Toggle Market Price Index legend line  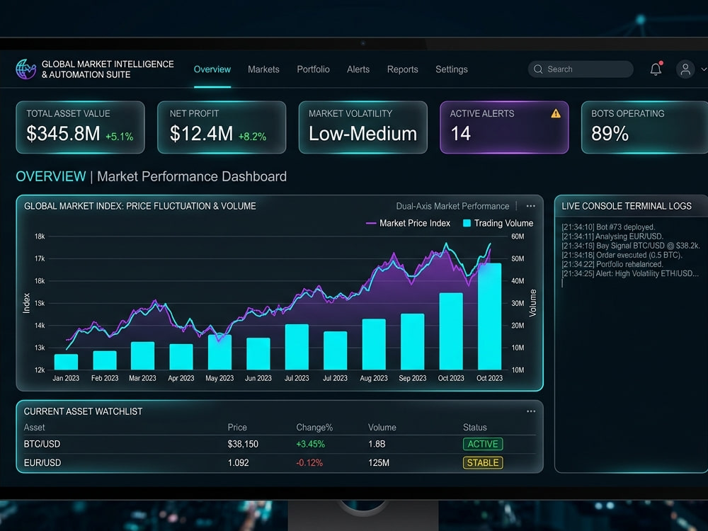pyautogui.click(x=371, y=223)
